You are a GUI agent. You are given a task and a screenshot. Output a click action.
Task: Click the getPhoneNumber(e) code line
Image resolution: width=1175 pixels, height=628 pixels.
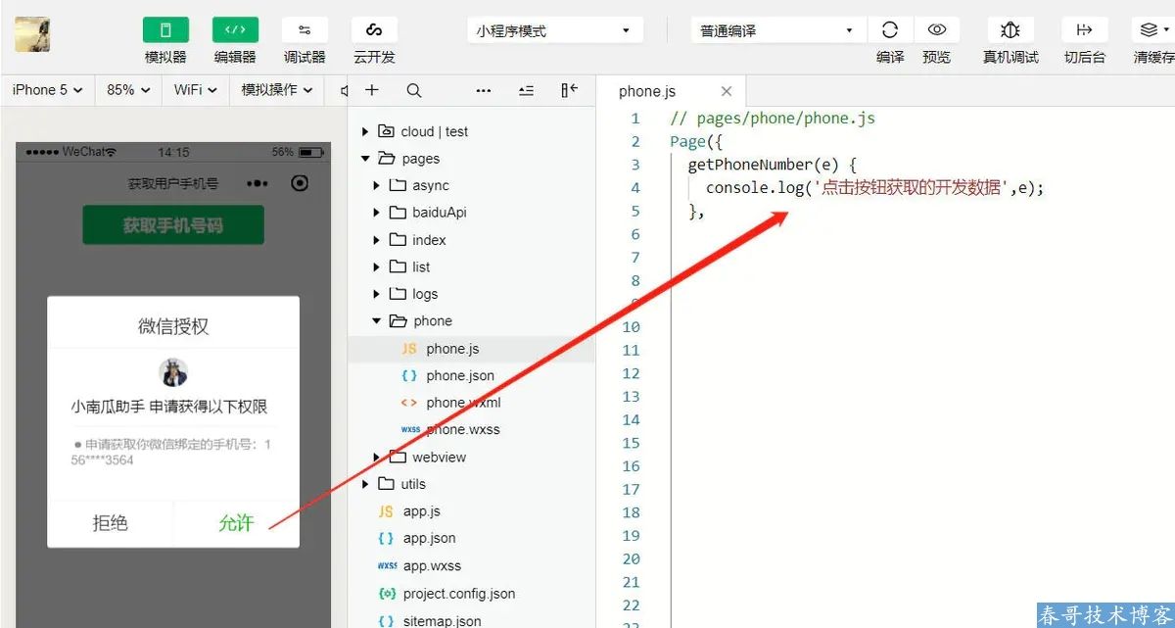coord(773,165)
